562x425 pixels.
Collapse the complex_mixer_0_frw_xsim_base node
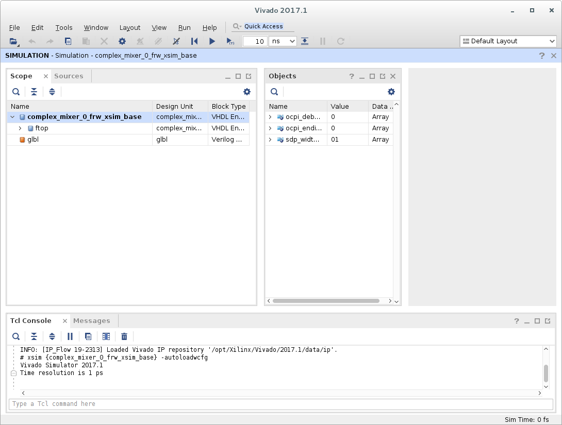(12, 117)
